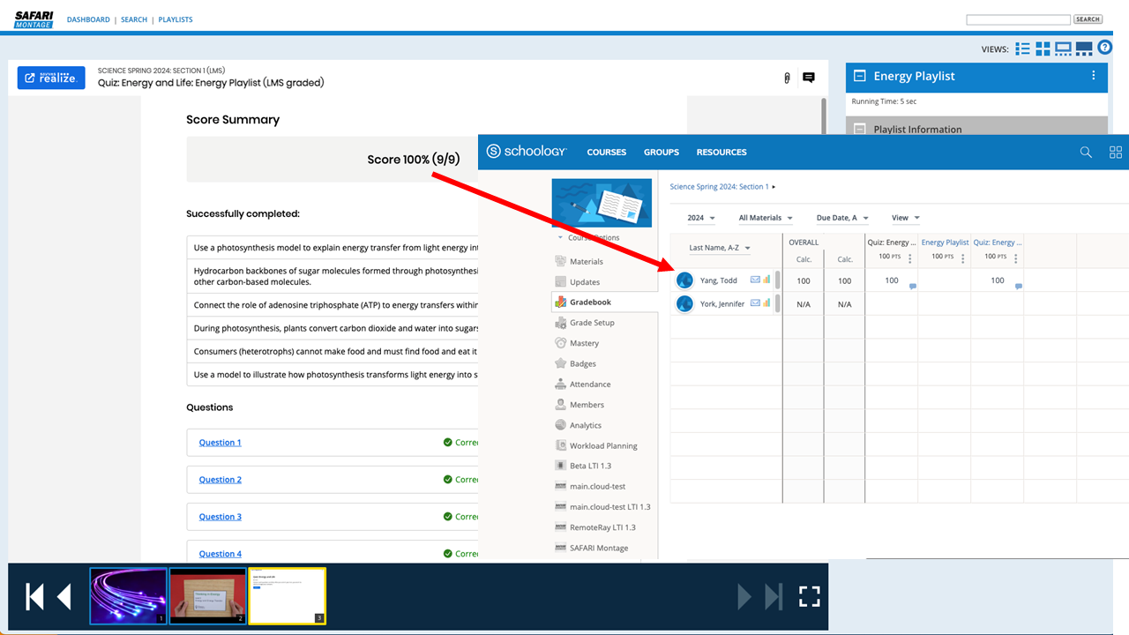Click the Savvas Realize launch button
Image resolution: width=1129 pixels, height=635 pixels.
(x=51, y=78)
